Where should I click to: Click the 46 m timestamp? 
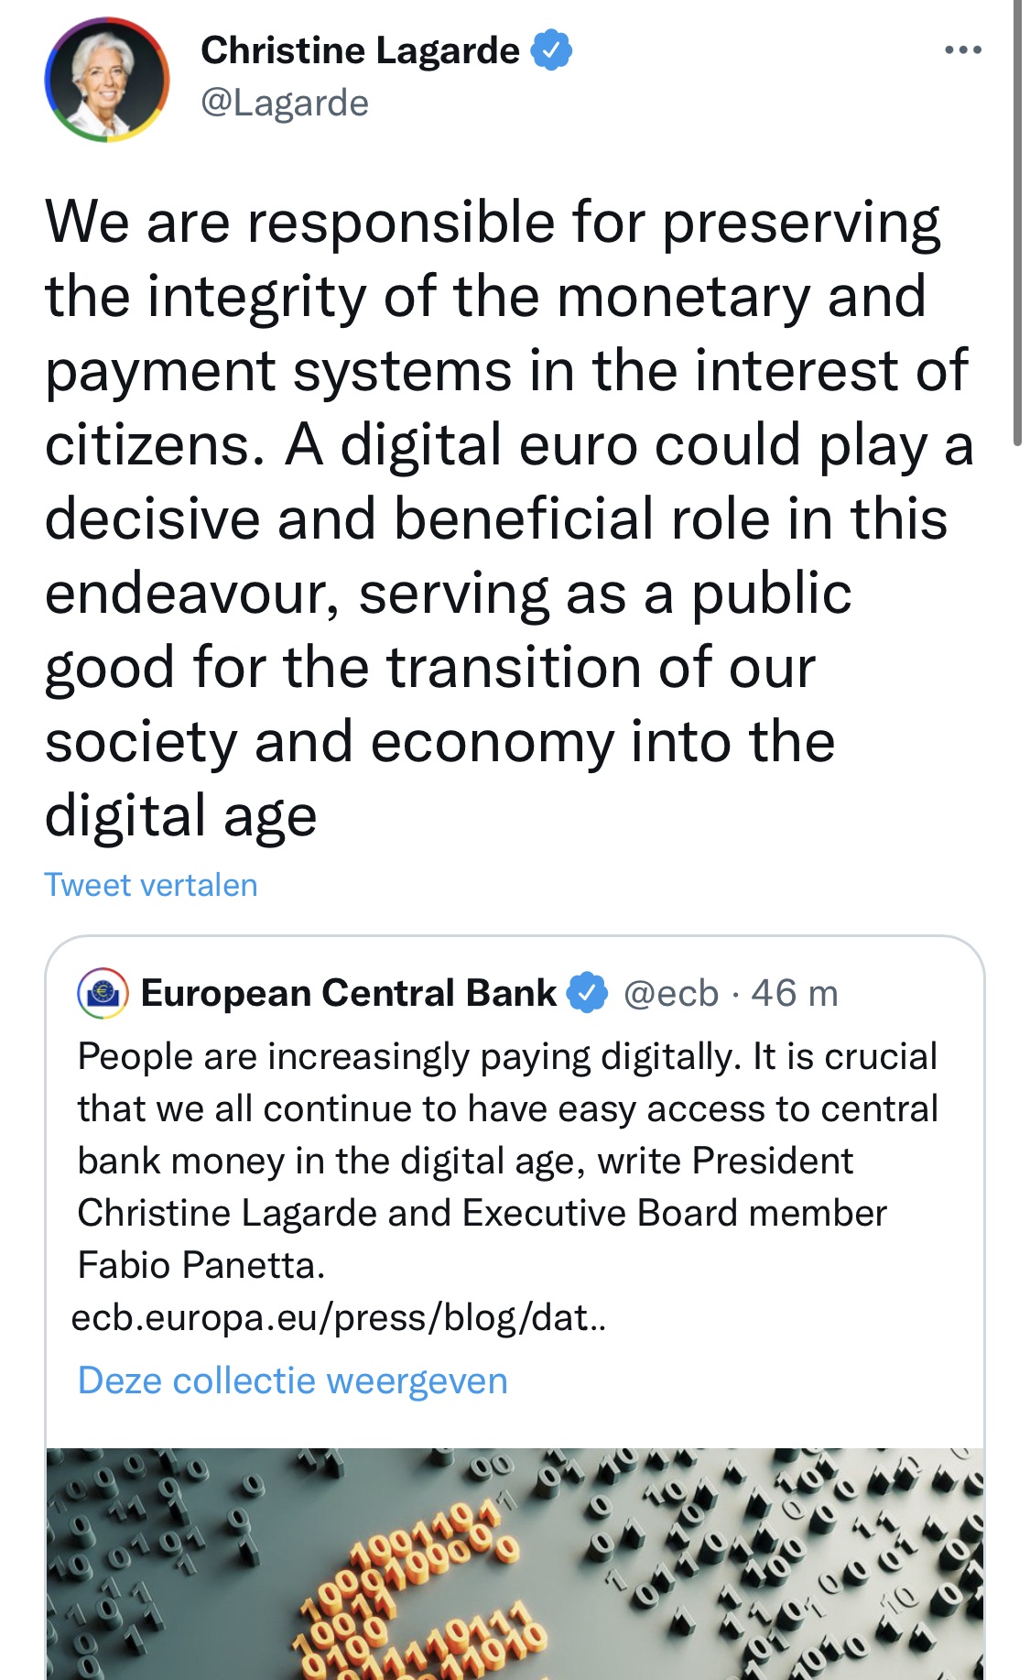pos(795,993)
